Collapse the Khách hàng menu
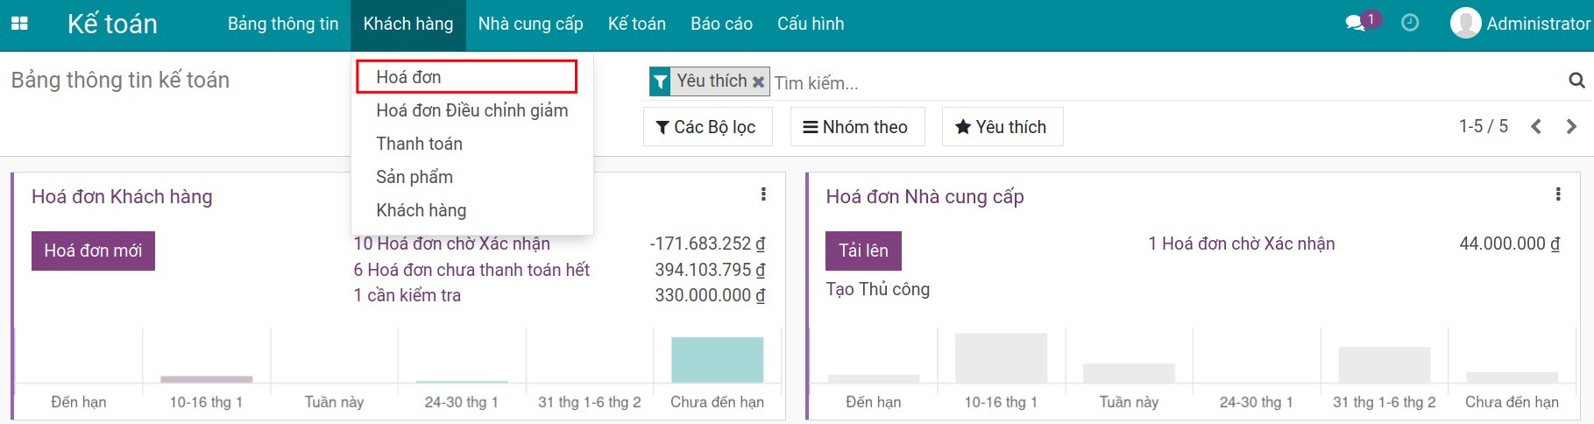The width and height of the screenshot is (1594, 424). tap(408, 24)
